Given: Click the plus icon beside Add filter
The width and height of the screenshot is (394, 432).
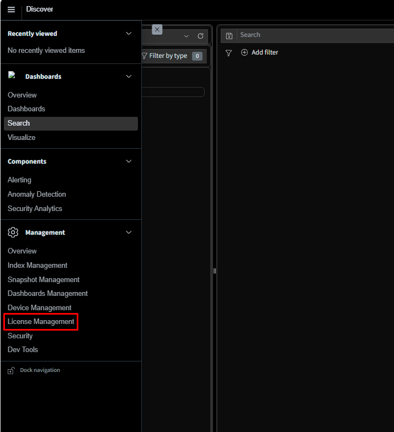Looking at the screenshot, I should point(244,52).
